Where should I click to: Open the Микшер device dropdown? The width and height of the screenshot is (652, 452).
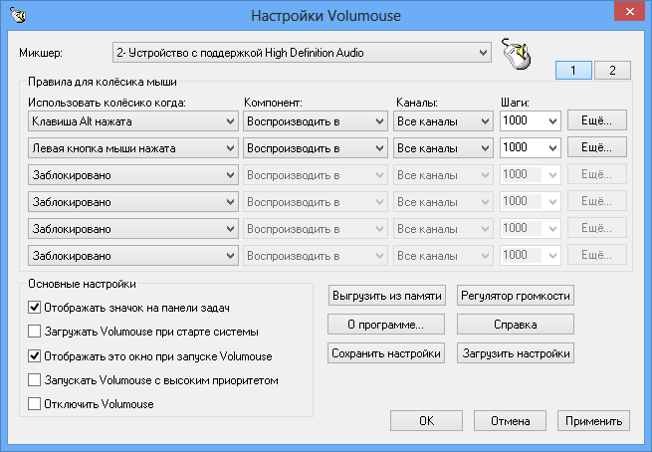(x=302, y=53)
